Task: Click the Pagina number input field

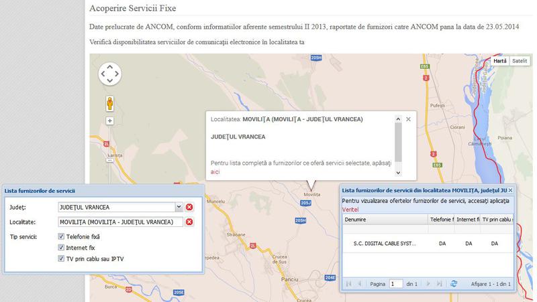Action: tap(396, 284)
